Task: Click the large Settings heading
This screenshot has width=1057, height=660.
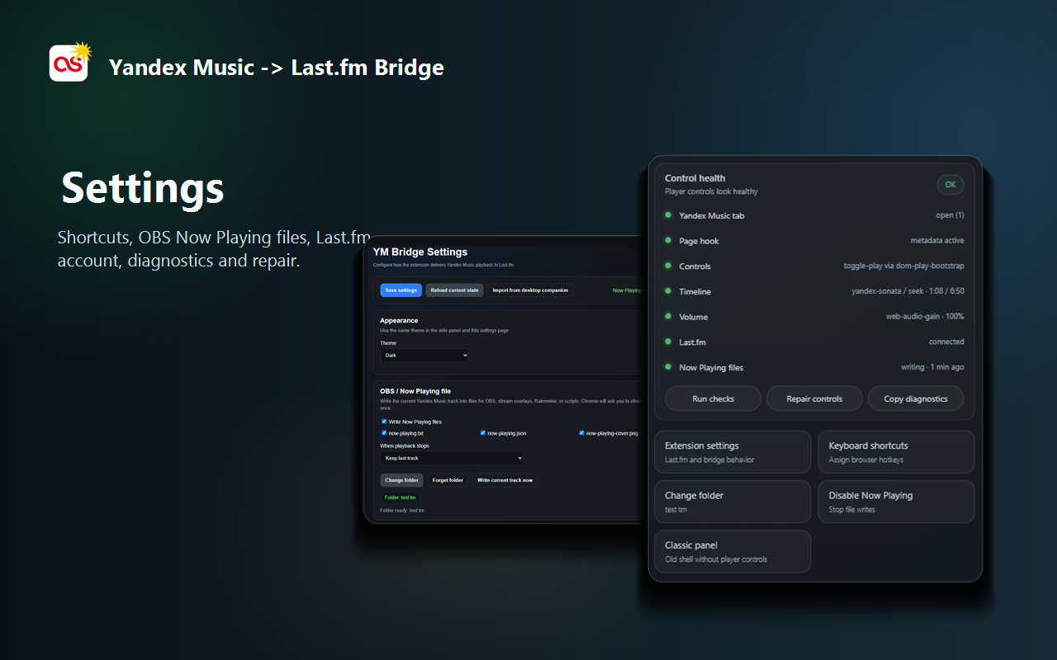Action: coord(143,188)
